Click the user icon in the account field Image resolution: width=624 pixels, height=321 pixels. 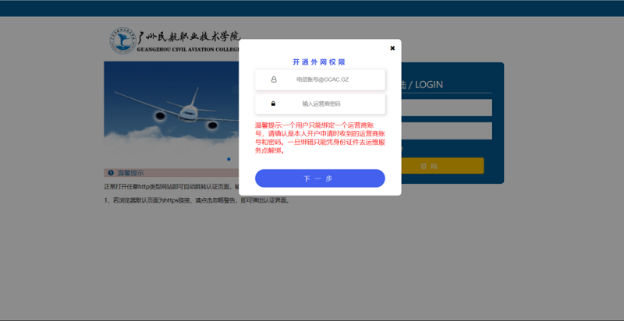(274, 79)
